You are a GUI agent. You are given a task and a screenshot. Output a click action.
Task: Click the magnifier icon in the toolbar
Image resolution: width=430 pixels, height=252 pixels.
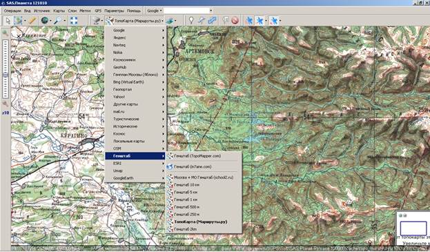(57, 21)
